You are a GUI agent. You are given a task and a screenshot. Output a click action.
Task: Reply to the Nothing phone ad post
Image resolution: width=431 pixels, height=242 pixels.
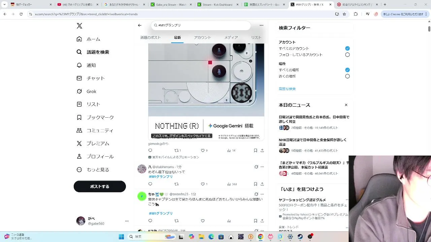tap(150, 151)
